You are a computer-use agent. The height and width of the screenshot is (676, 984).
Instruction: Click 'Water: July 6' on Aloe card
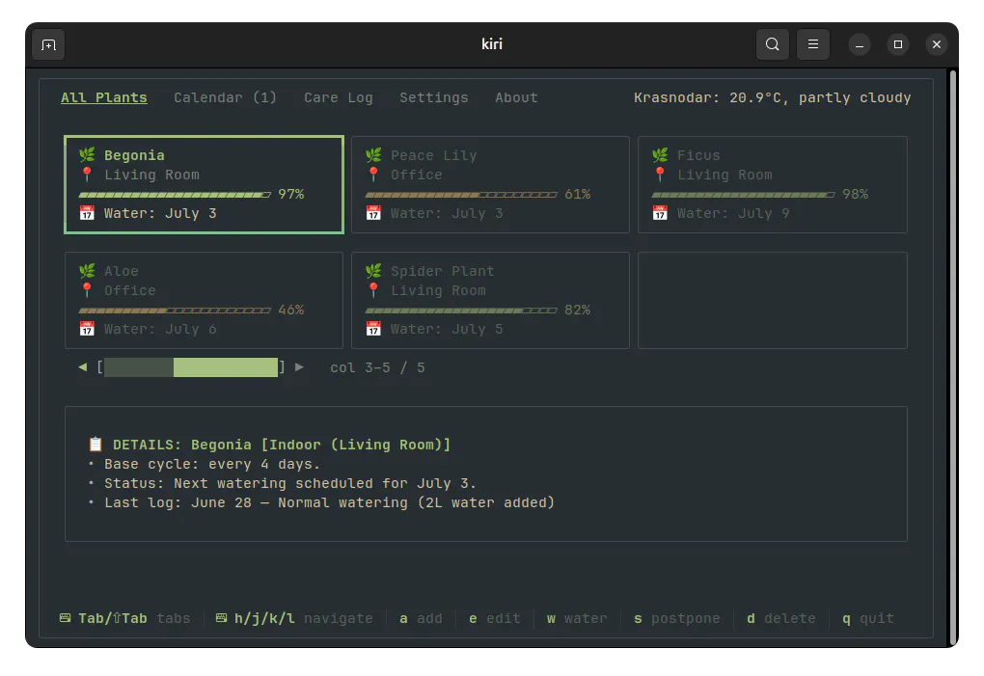pos(160,329)
